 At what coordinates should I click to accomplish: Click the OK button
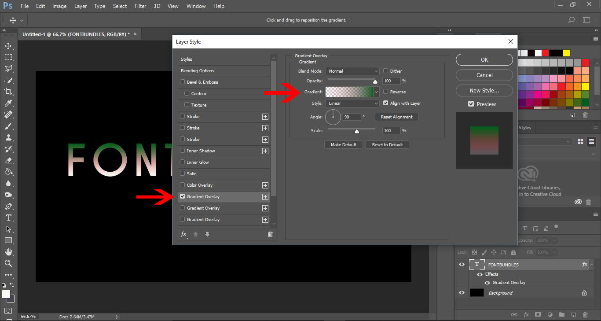coord(484,60)
